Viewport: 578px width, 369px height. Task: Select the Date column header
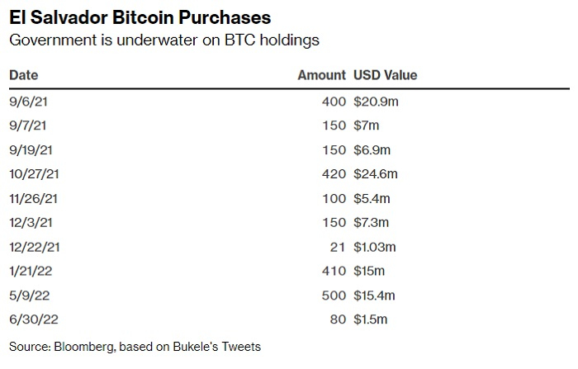24,75
